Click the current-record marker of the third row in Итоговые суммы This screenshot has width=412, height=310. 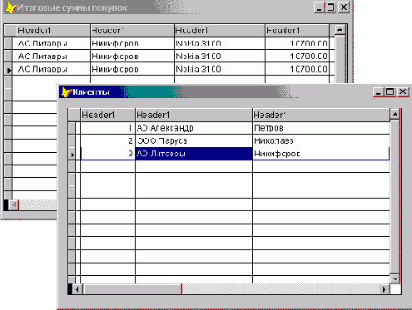pos(8,69)
